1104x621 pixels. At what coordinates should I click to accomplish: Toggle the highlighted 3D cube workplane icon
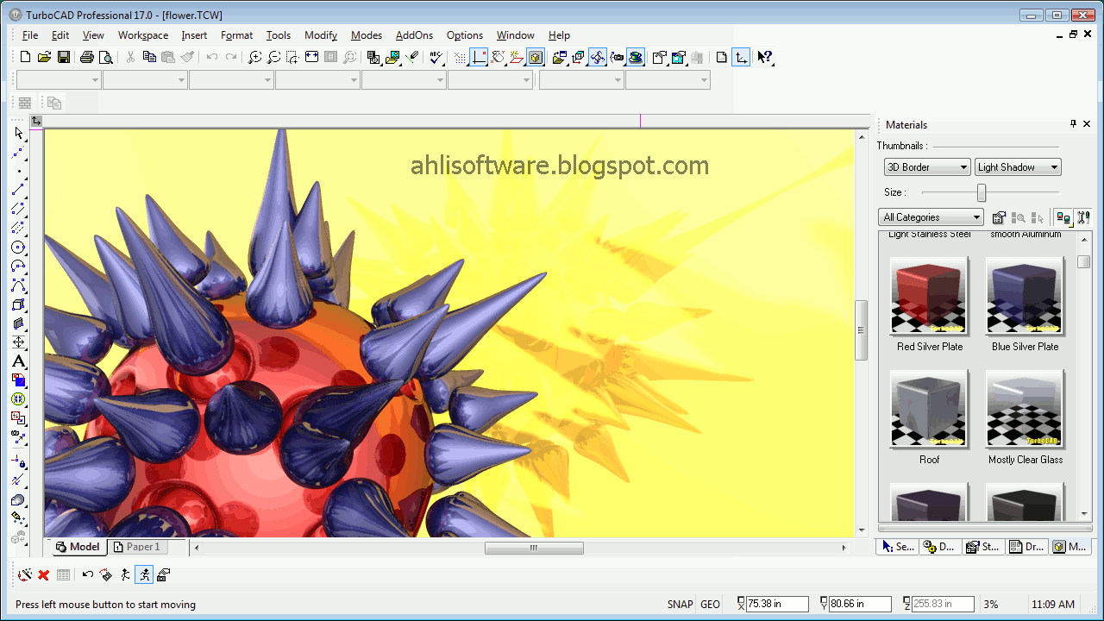(x=536, y=58)
